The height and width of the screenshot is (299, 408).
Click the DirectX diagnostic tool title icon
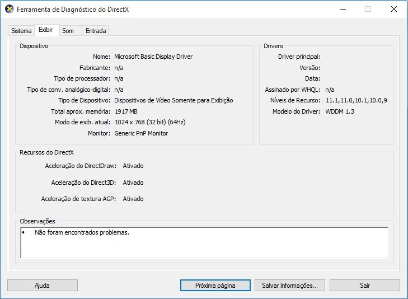10,9
